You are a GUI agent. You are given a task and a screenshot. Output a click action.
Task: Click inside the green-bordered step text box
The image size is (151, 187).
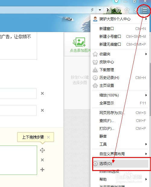pyautogui.click(x=18, y=160)
